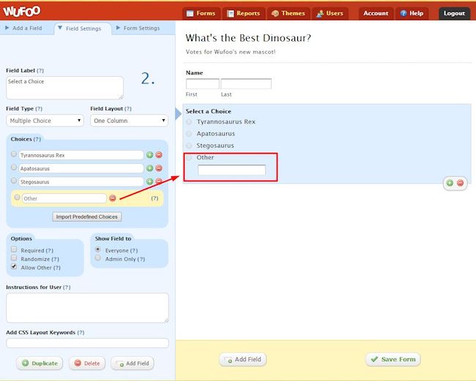Click the CSS Layout Keywords field
476x381 pixels.
[x=87, y=343]
